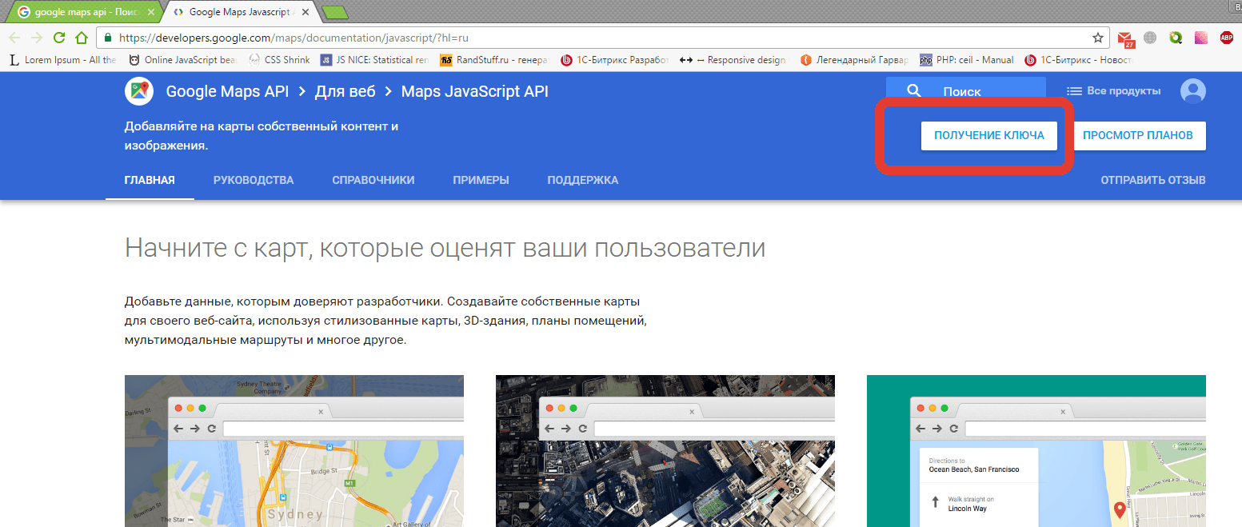Open the Lorem Ipsum bookmark
Image resolution: width=1242 pixels, height=527 pixels.
pyautogui.click(x=62, y=60)
